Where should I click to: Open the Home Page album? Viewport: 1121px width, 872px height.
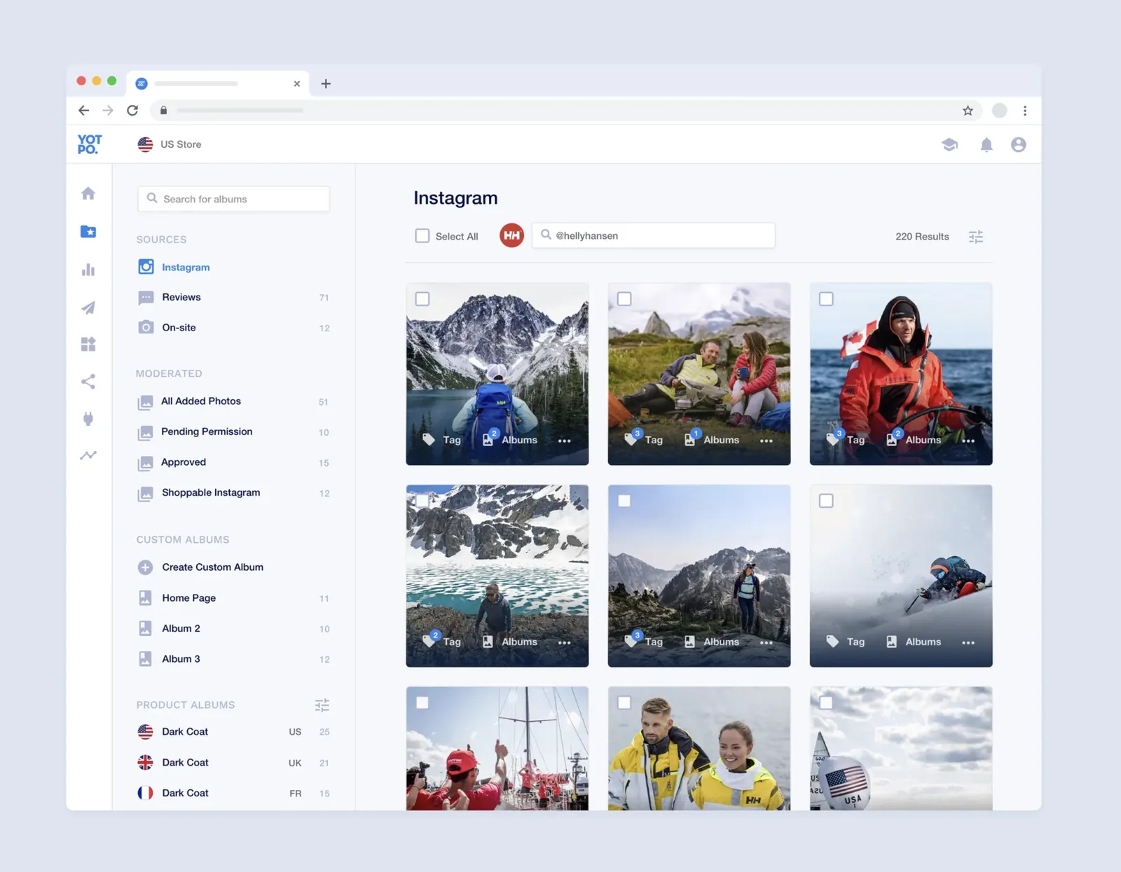coord(233,598)
